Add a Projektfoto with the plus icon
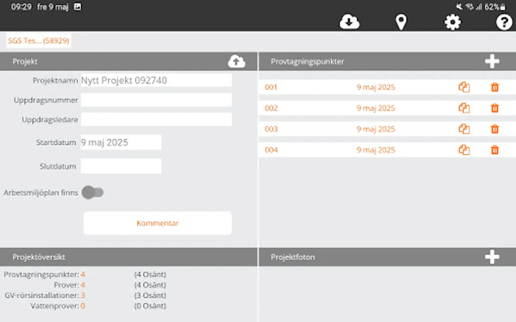This screenshot has height=322, width=516. coord(492,257)
